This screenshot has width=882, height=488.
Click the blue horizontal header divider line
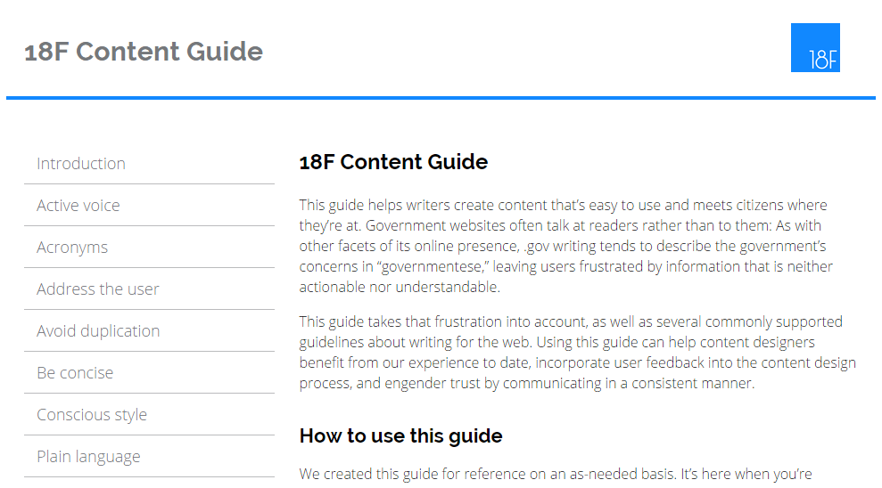tap(441, 98)
